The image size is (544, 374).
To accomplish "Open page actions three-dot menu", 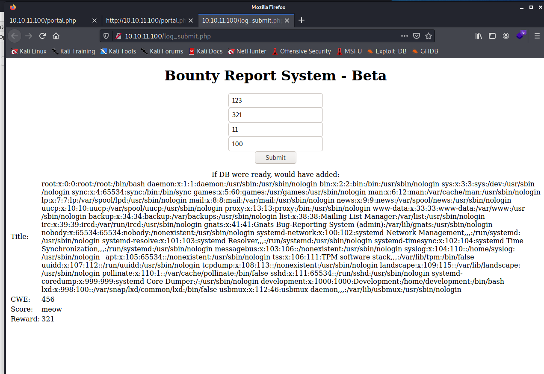I will (x=404, y=36).
